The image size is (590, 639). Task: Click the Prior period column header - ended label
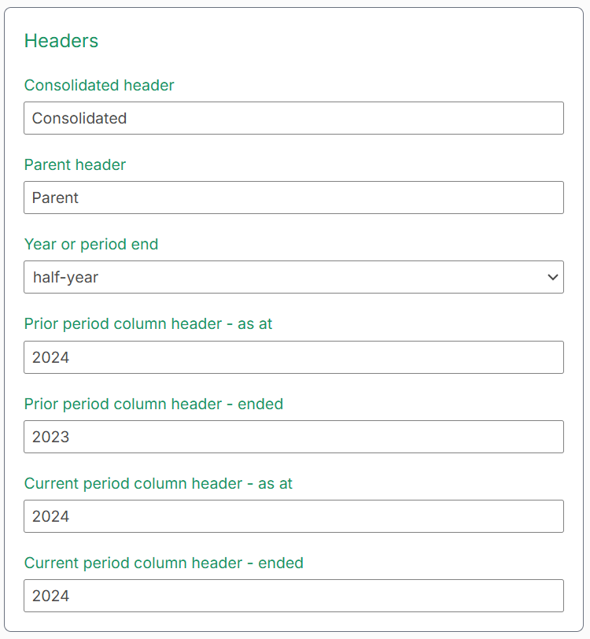click(x=153, y=404)
